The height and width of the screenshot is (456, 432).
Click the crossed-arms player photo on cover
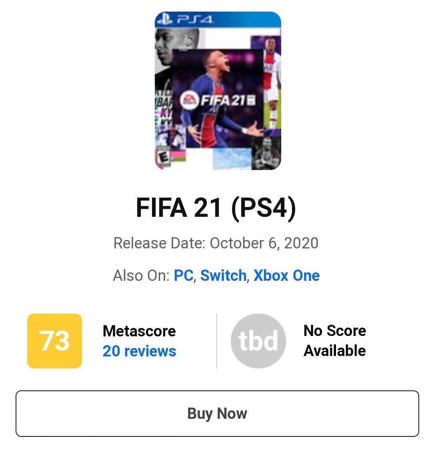click(266, 153)
